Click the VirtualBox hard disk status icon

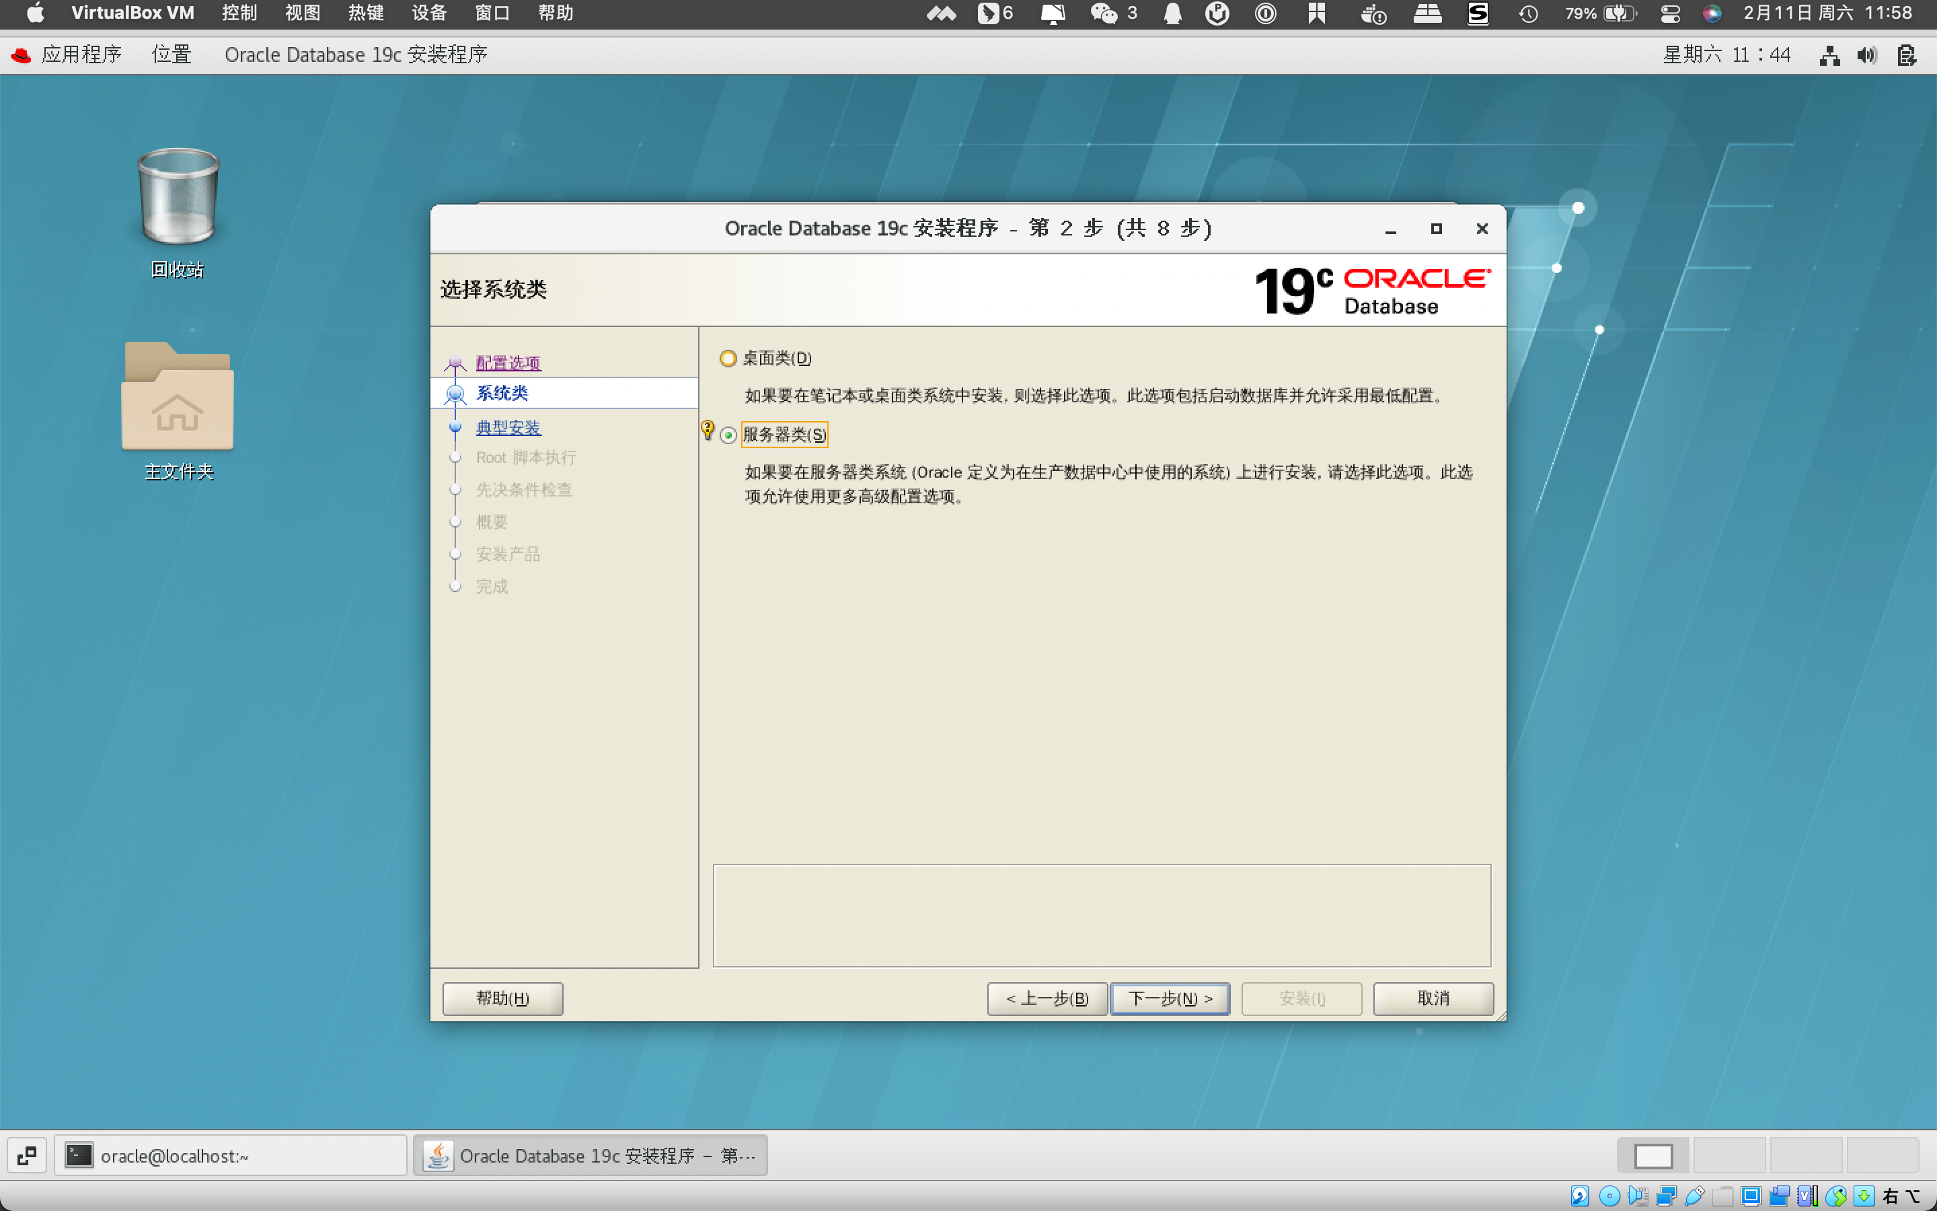pyautogui.click(x=1579, y=1196)
